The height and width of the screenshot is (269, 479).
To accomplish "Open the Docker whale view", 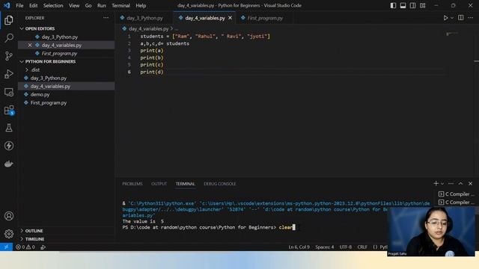I will click(9, 164).
